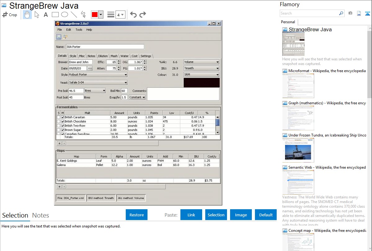This screenshot has height=251, width=372.
Task: Open the date picker button beside Date
Action: coord(90,68)
